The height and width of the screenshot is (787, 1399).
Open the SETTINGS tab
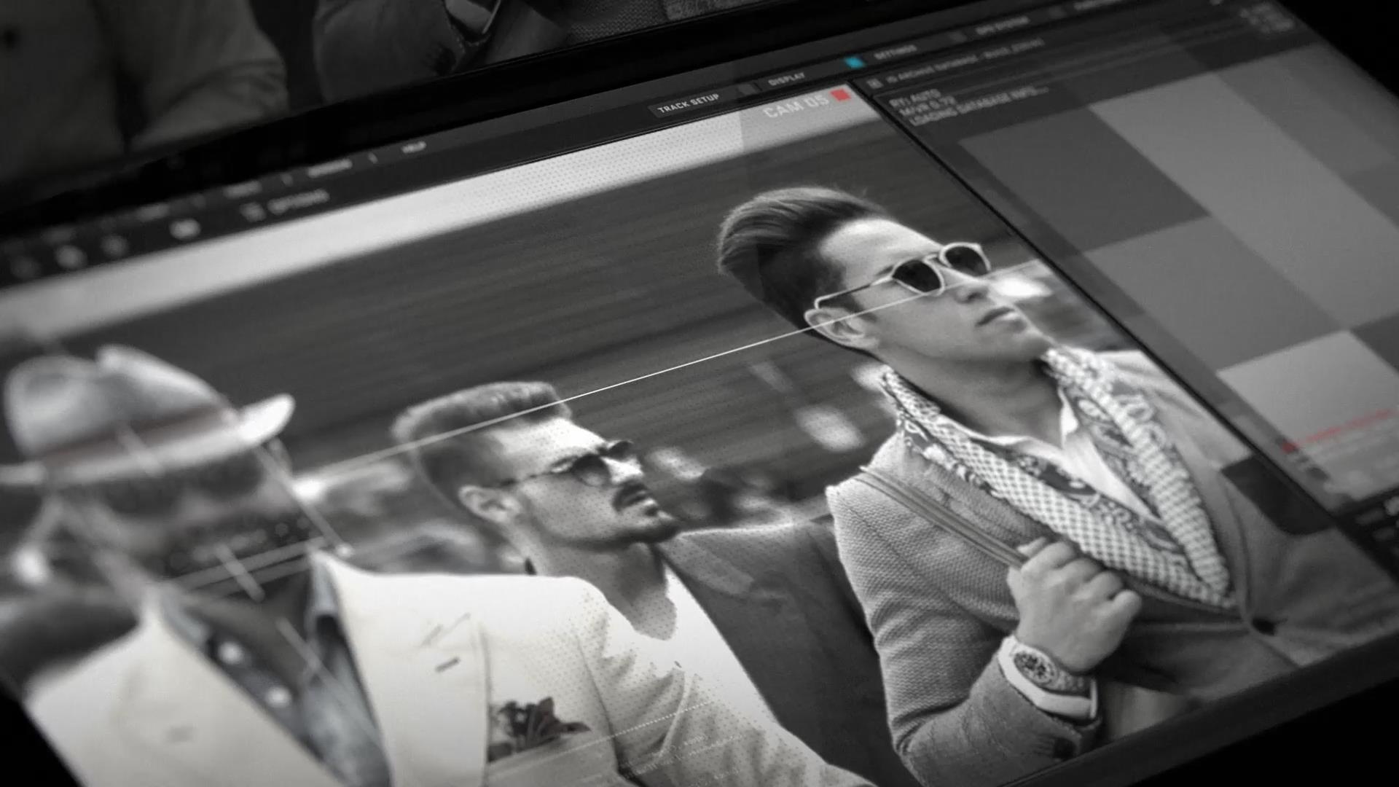coord(895,52)
